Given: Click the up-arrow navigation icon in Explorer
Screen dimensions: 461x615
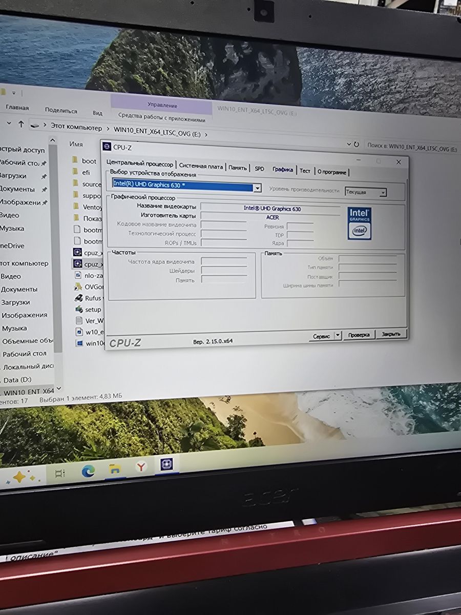Looking at the screenshot, I should 21,124.
